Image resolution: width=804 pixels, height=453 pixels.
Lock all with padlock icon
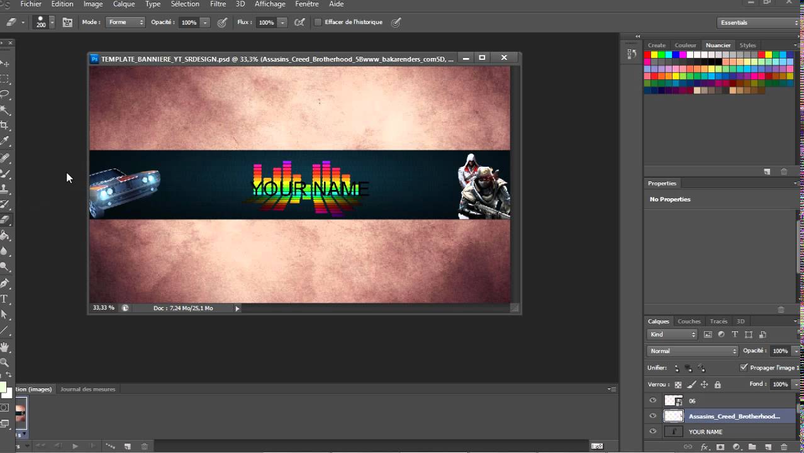coord(717,384)
